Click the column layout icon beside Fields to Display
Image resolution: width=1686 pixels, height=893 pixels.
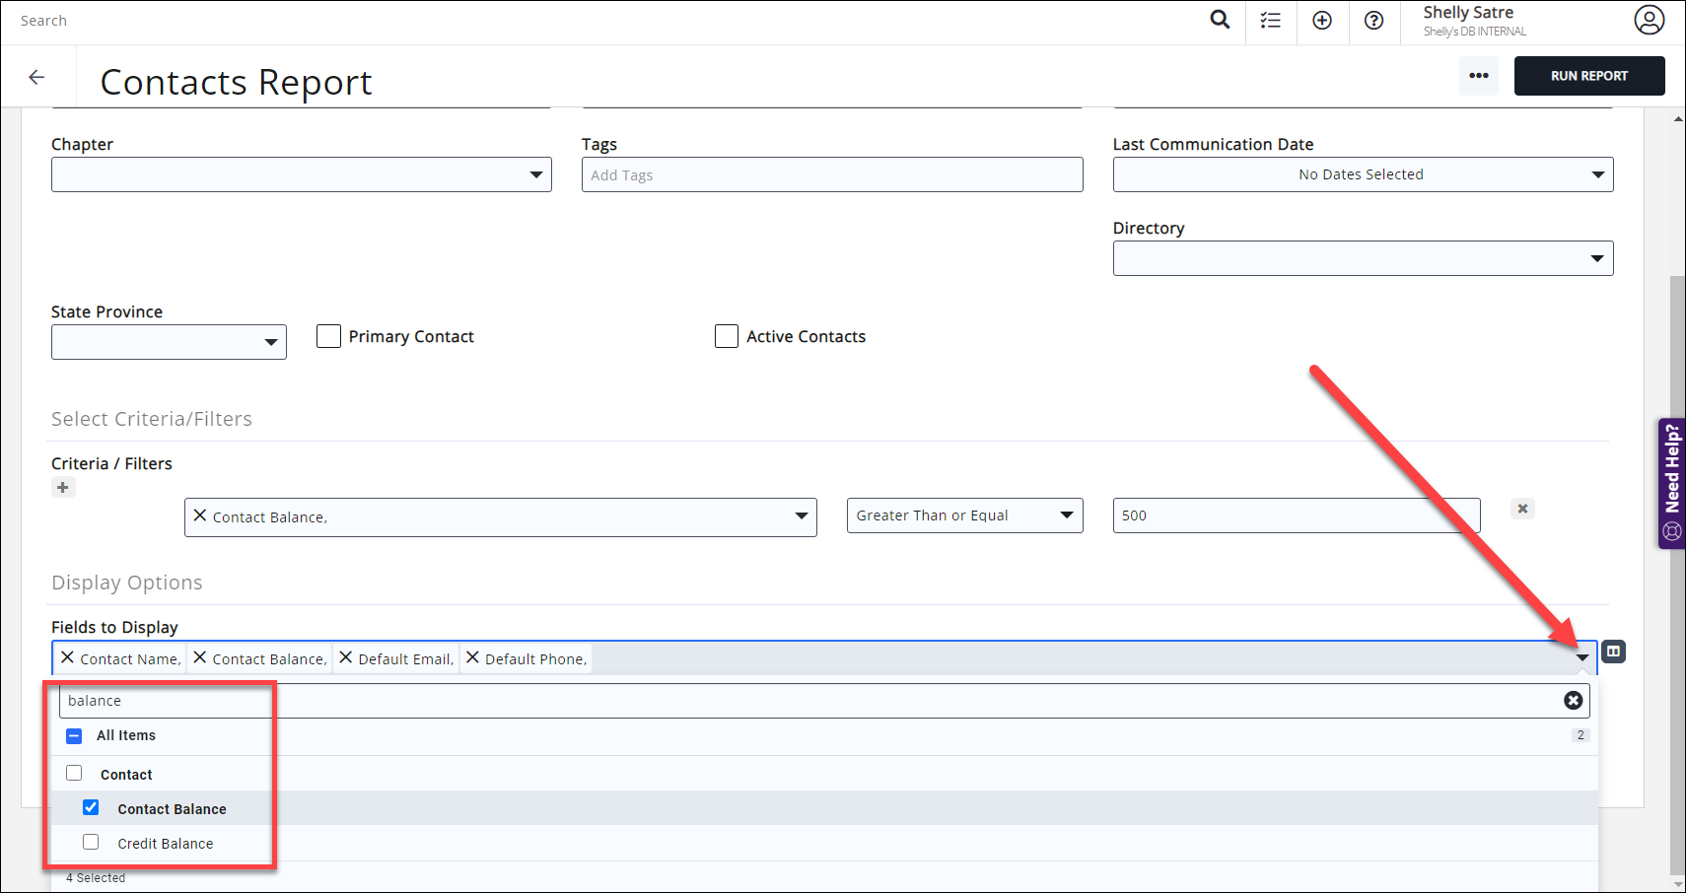point(1614,652)
